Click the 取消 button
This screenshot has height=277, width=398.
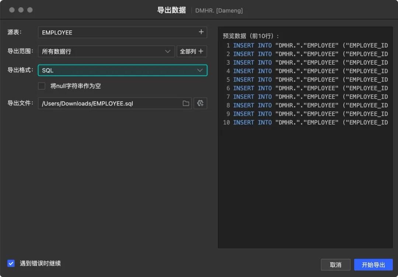[336, 265]
